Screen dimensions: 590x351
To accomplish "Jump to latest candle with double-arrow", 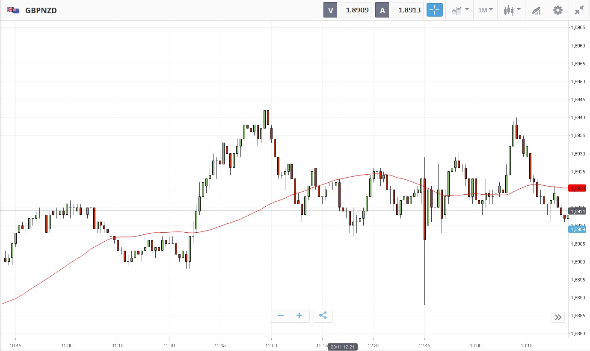I will pos(558,317).
